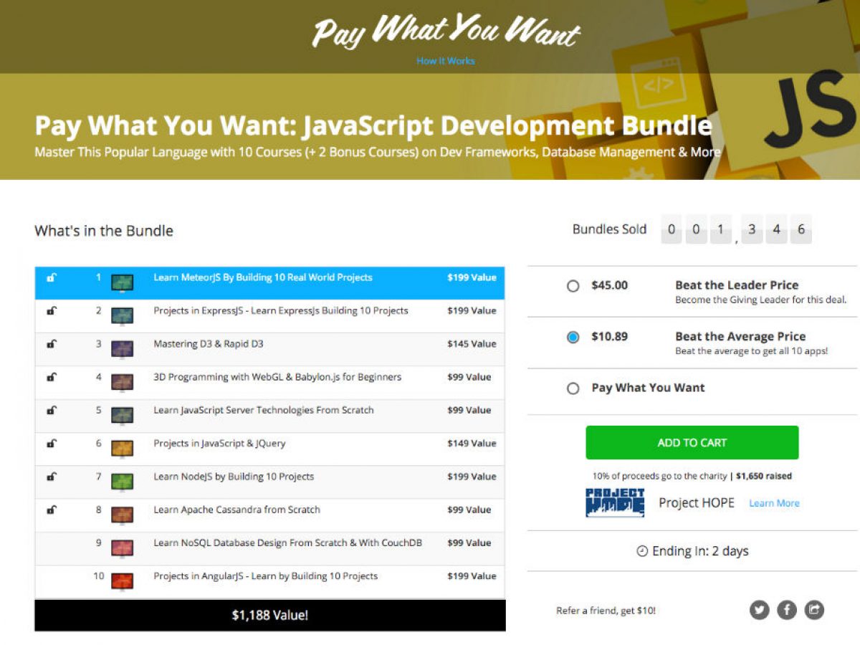Open Learn More link for Project HOPE
860x645 pixels.
[774, 503]
